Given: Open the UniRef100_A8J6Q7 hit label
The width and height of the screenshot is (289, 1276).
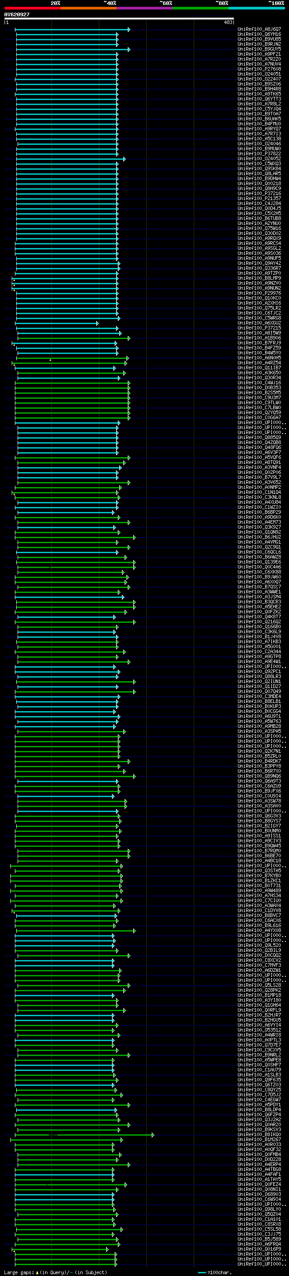Looking at the screenshot, I should 259,29.
